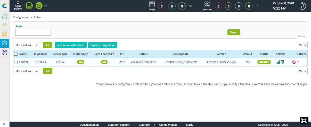The width and height of the screenshot is (311, 127).
Task: Open the Administration tools sidebar icon
Action: [x=4, y=52]
